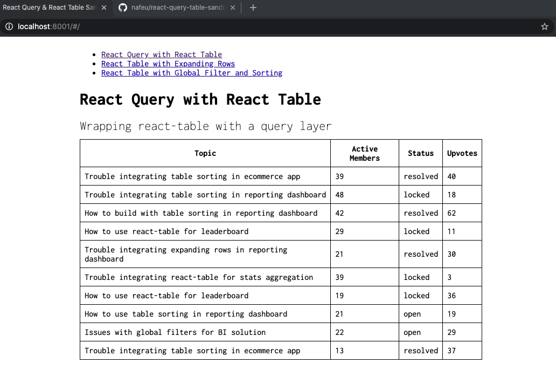The image size is (556, 370).
Task: Click Upvotes value 11
Action: (451, 231)
